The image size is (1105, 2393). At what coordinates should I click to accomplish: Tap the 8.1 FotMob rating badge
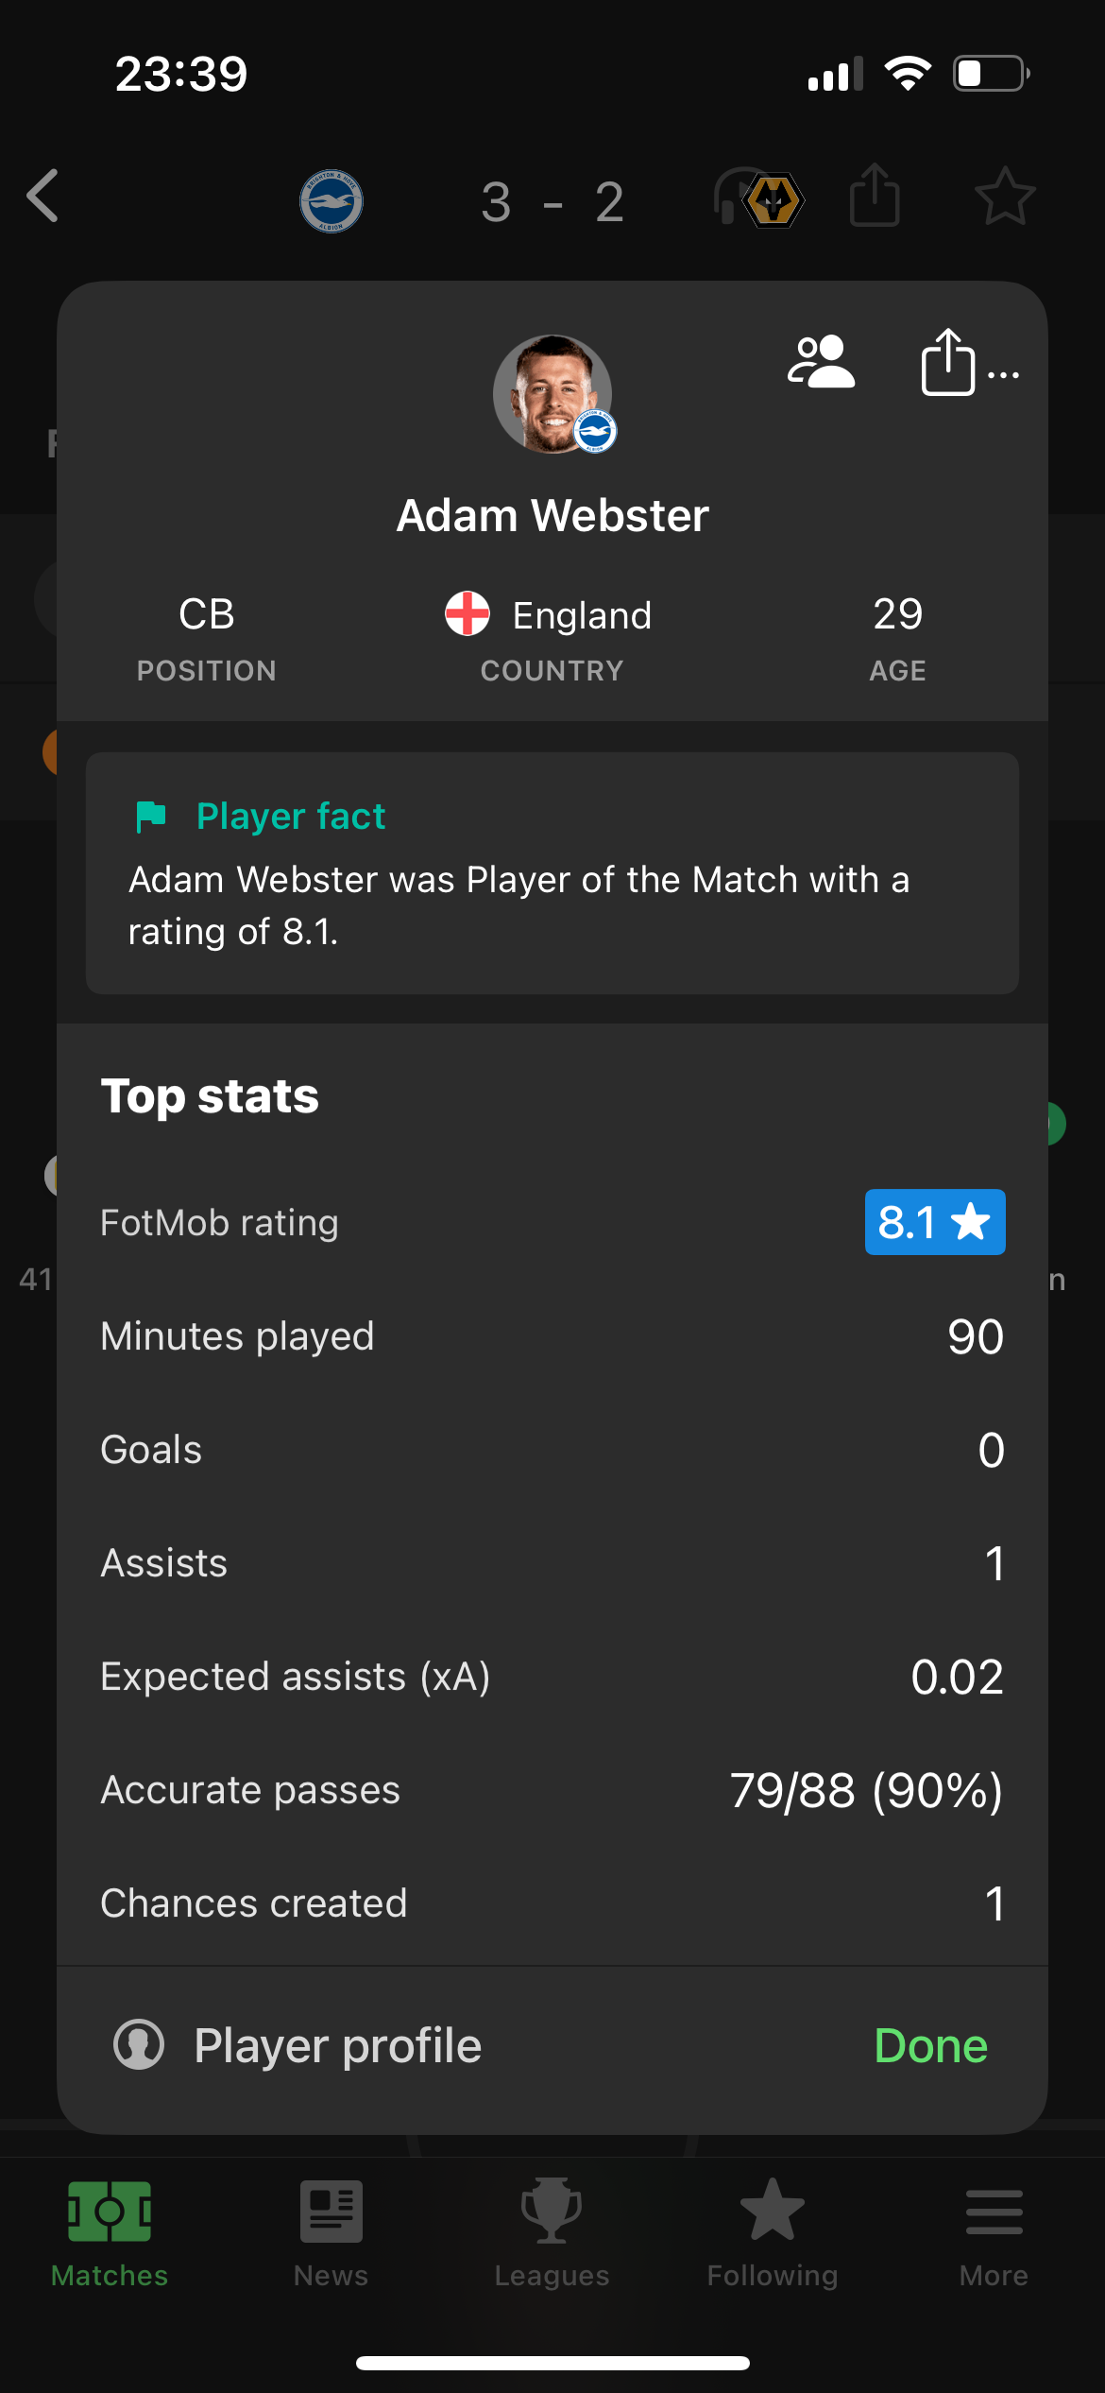click(x=935, y=1222)
